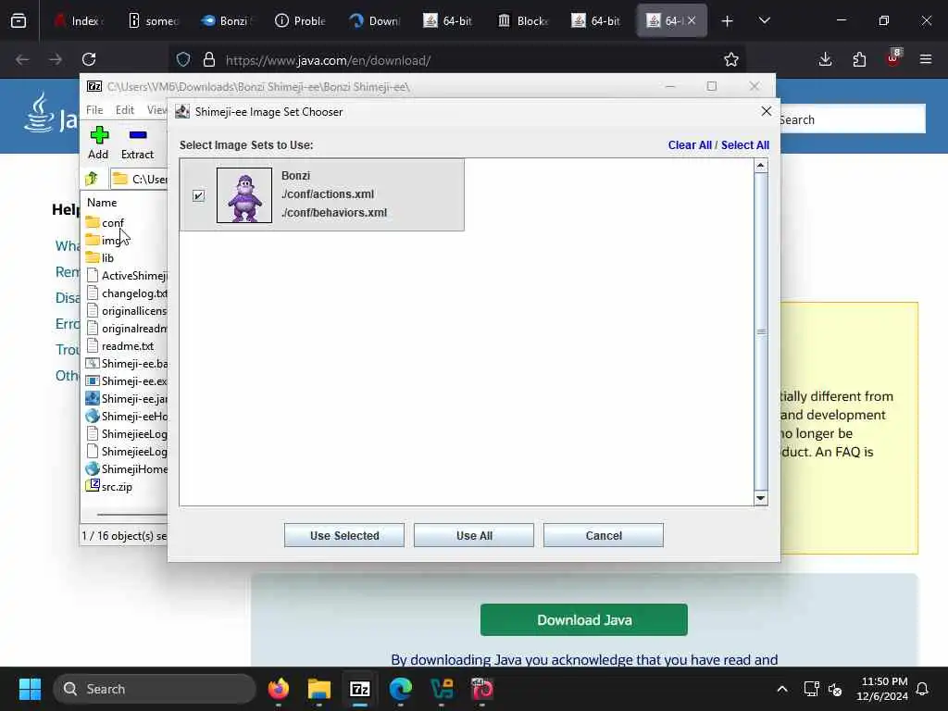Open the Firefox hamburger menu
This screenshot has height=711, width=948.
(x=926, y=59)
